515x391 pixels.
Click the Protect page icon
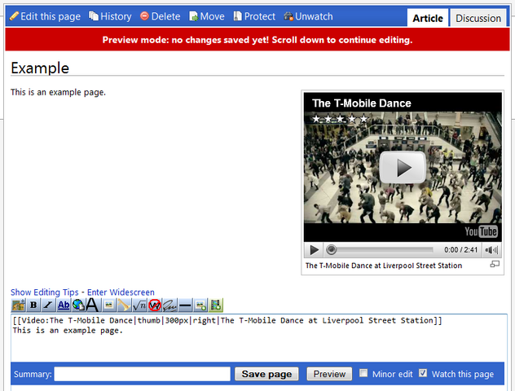pos(237,15)
